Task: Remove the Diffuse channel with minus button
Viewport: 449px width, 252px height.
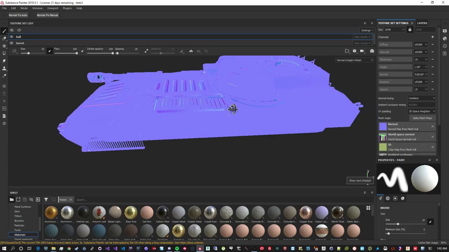Action: pos(433,44)
